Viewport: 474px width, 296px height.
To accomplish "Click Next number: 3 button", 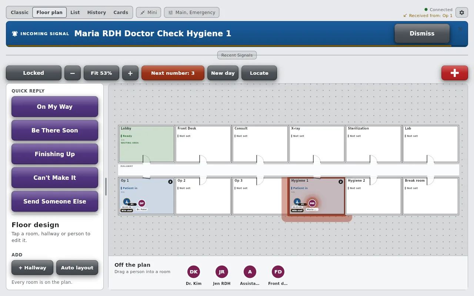I will [x=173, y=73].
